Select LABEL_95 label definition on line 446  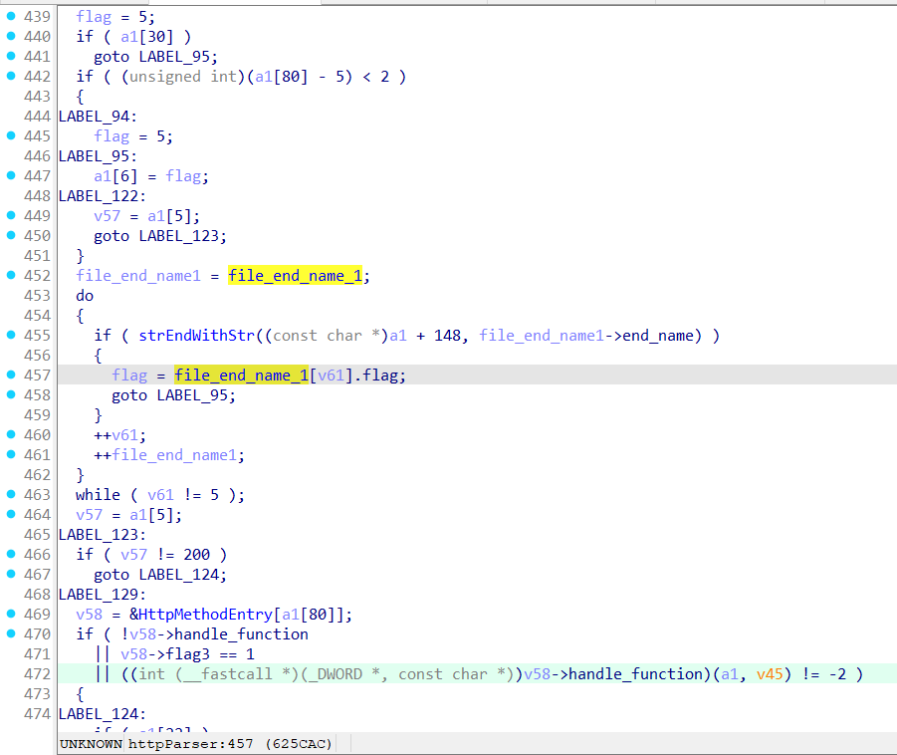tap(98, 156)
